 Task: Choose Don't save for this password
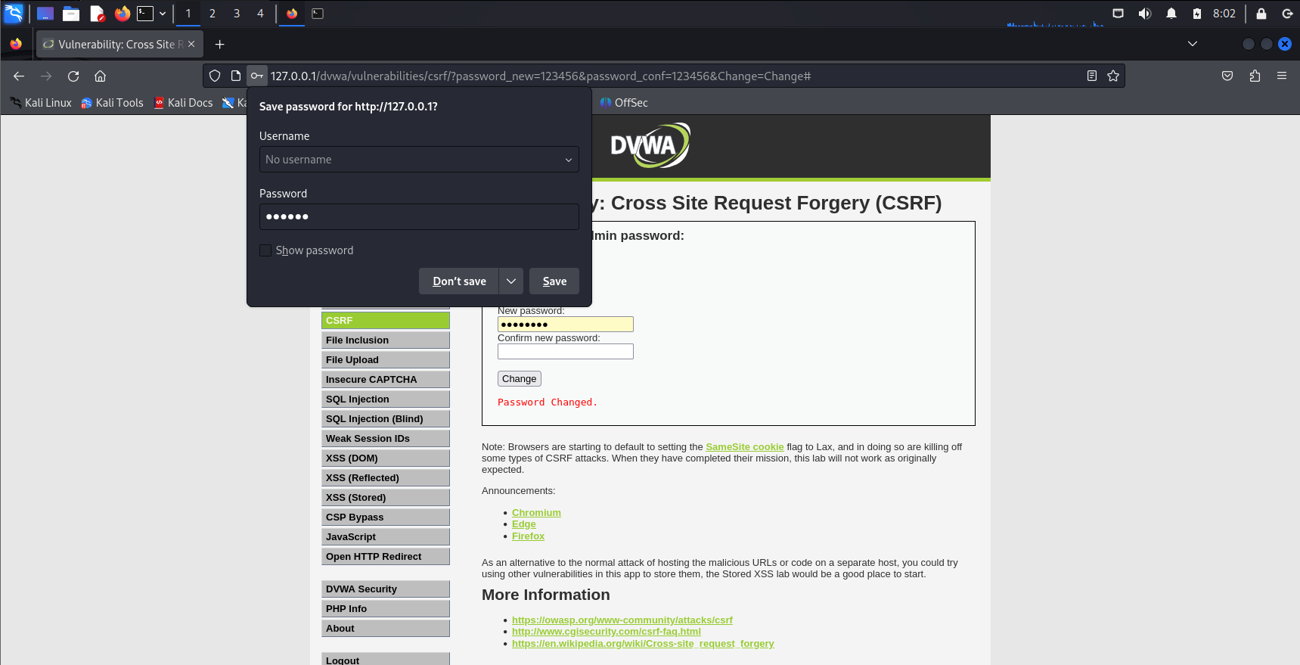pyautogui.click(x=459, y=281)
